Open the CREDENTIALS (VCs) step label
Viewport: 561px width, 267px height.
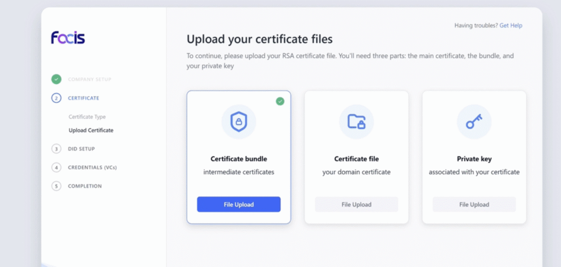tap(92, 167)
